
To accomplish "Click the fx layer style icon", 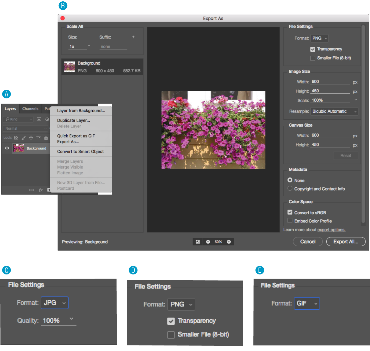I will [x=41, y=190].
